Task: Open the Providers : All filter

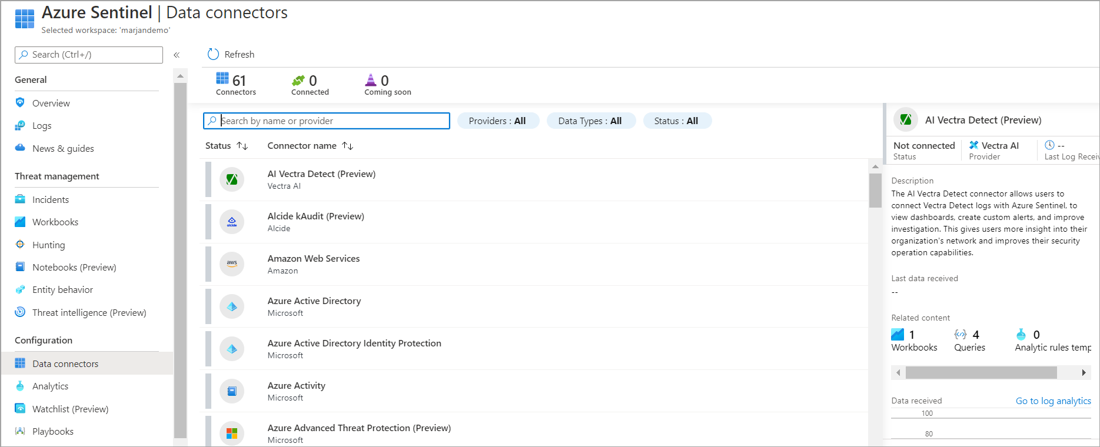Action: [x=498, y=121]
